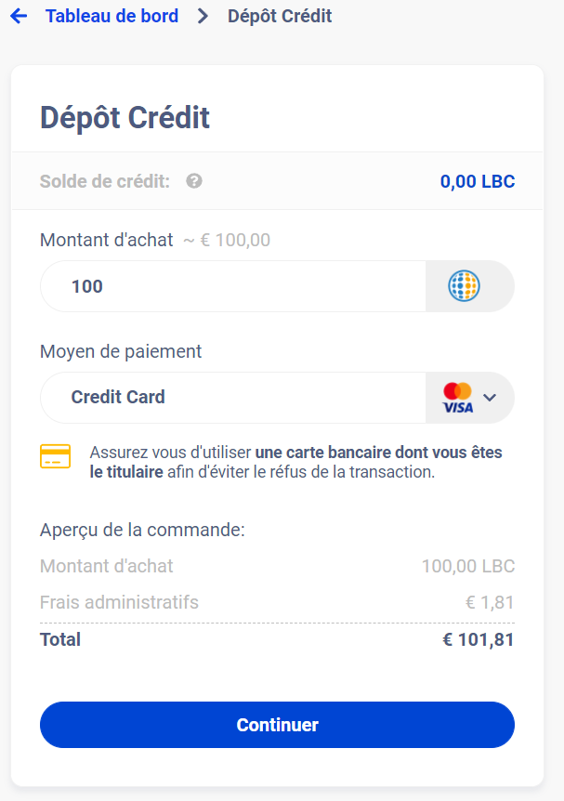This screenshot has width=564, height=801.
Task: Open the credit balance help tooltip
Action: click(192, 181)
